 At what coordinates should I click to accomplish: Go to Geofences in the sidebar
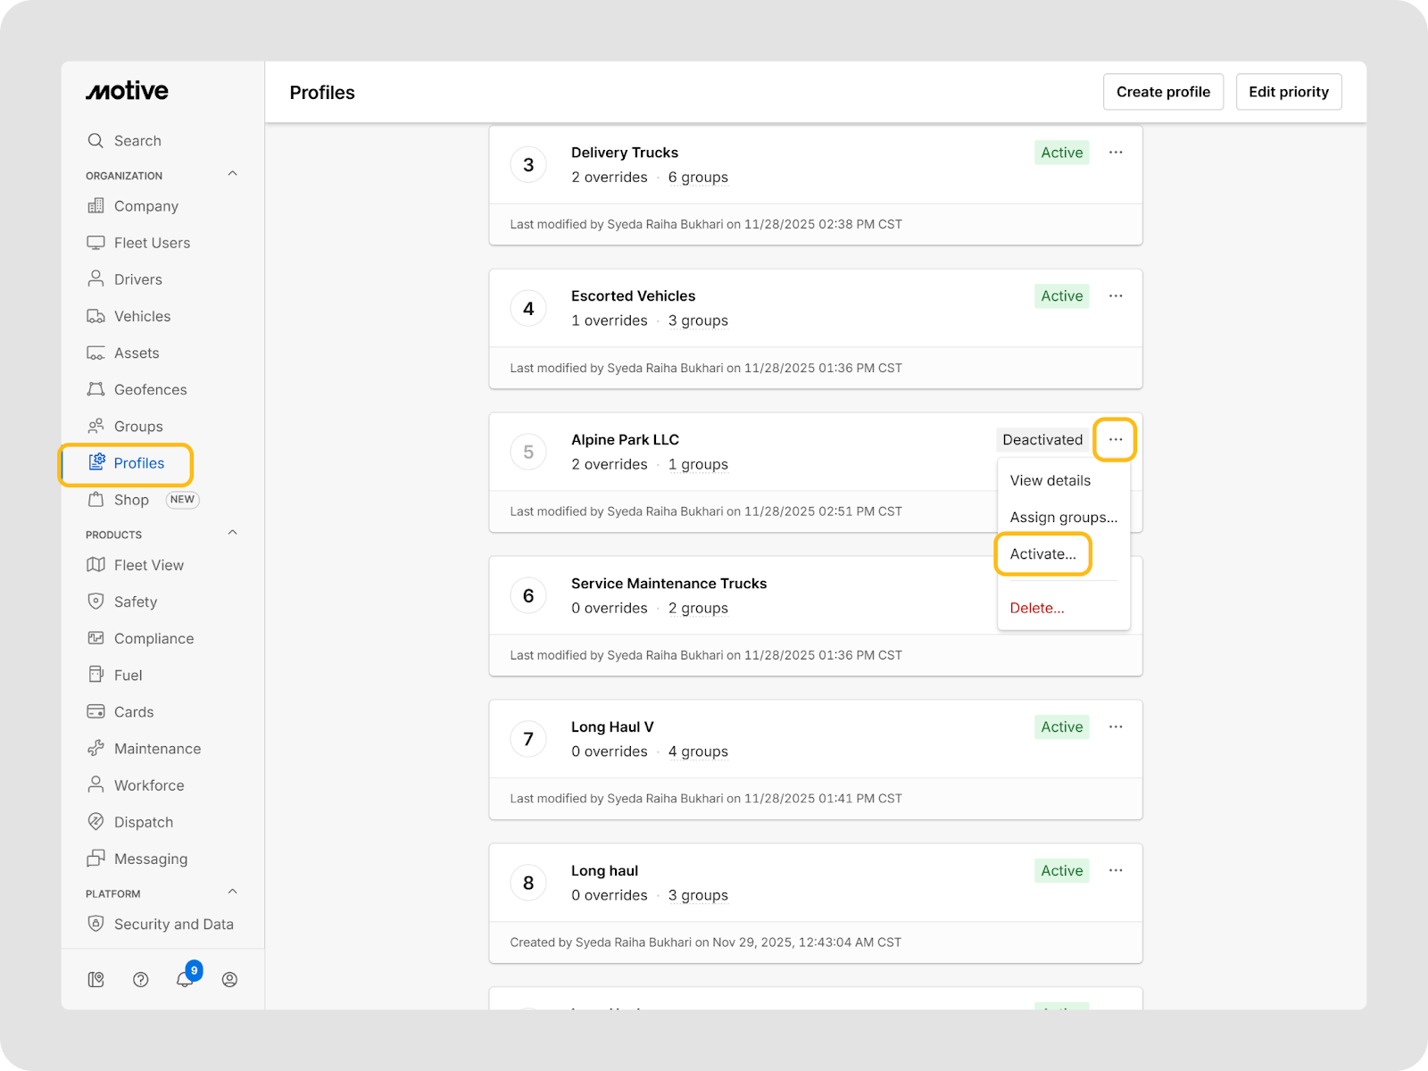click(150, 390)
